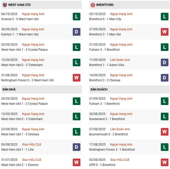Open Giao Hữu CLB link for 09/08/2025 match

pyautogui.click(x=32, y=145)
